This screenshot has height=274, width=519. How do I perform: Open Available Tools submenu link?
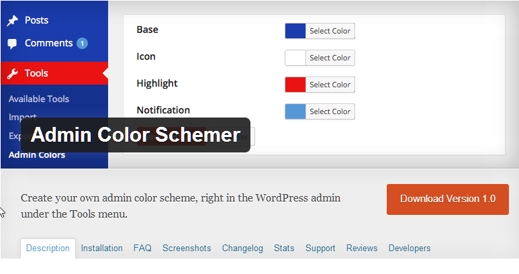(39, 99)
